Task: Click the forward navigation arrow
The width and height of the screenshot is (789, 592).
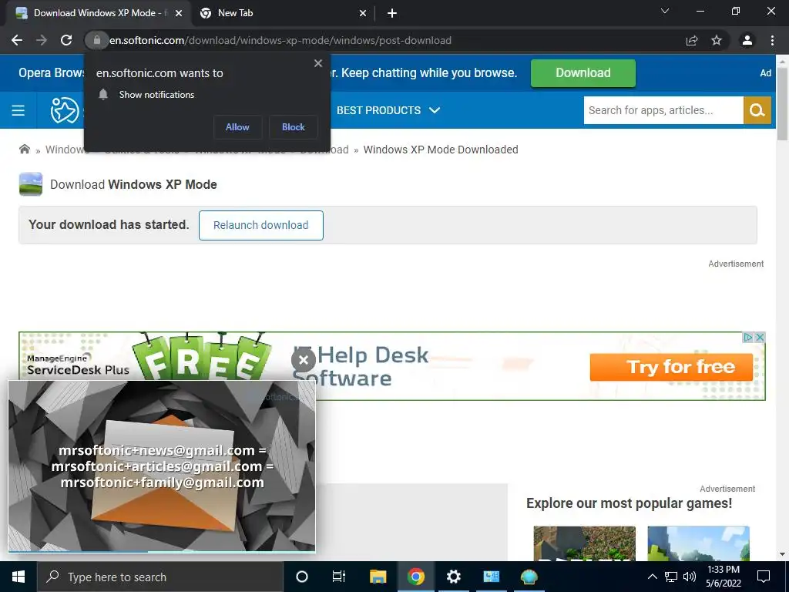Action: [42, 40]
